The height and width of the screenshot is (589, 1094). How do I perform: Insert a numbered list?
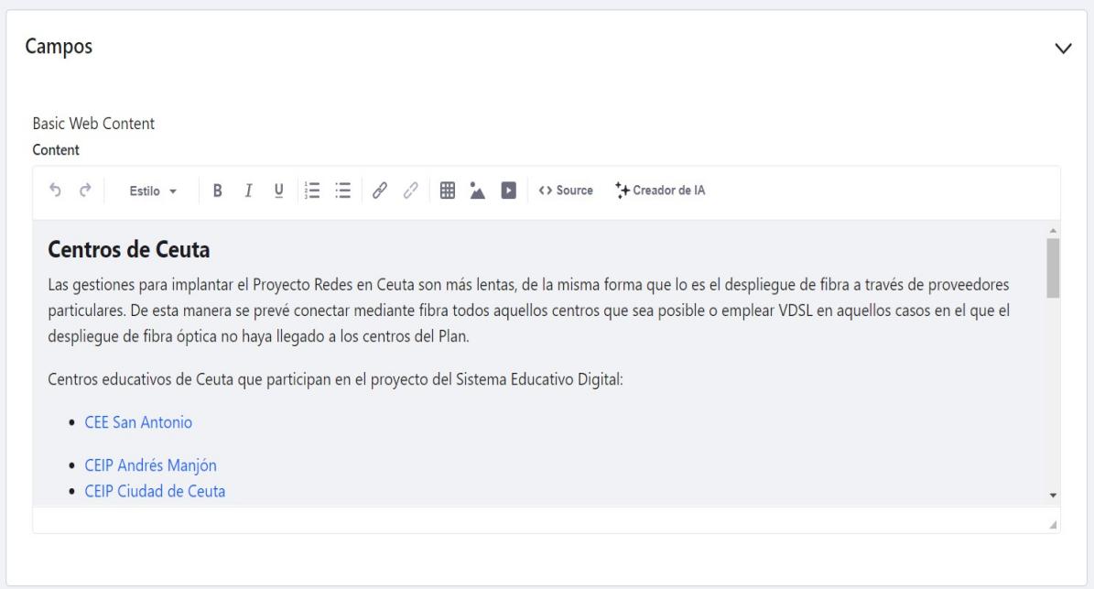[312, 191]
